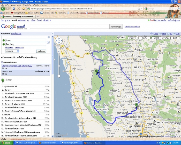Screen dimensions: 181x145
Task: Click the destination B text field
Action: pos(25,44)
